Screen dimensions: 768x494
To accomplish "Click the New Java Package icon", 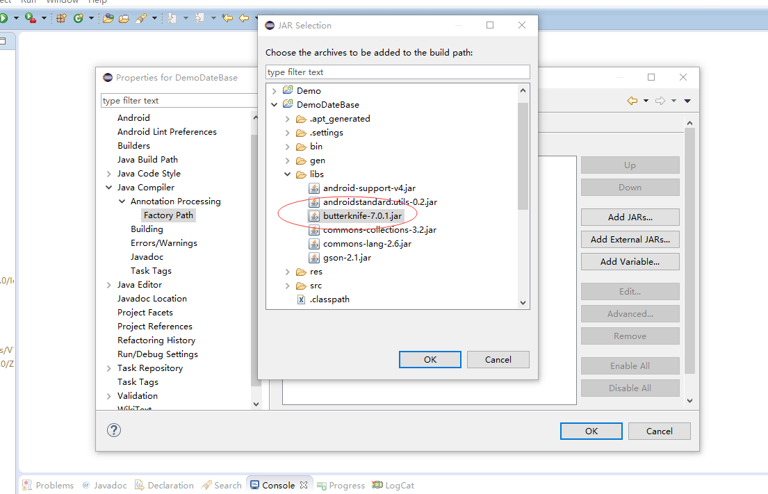I will tap(61, 18).
